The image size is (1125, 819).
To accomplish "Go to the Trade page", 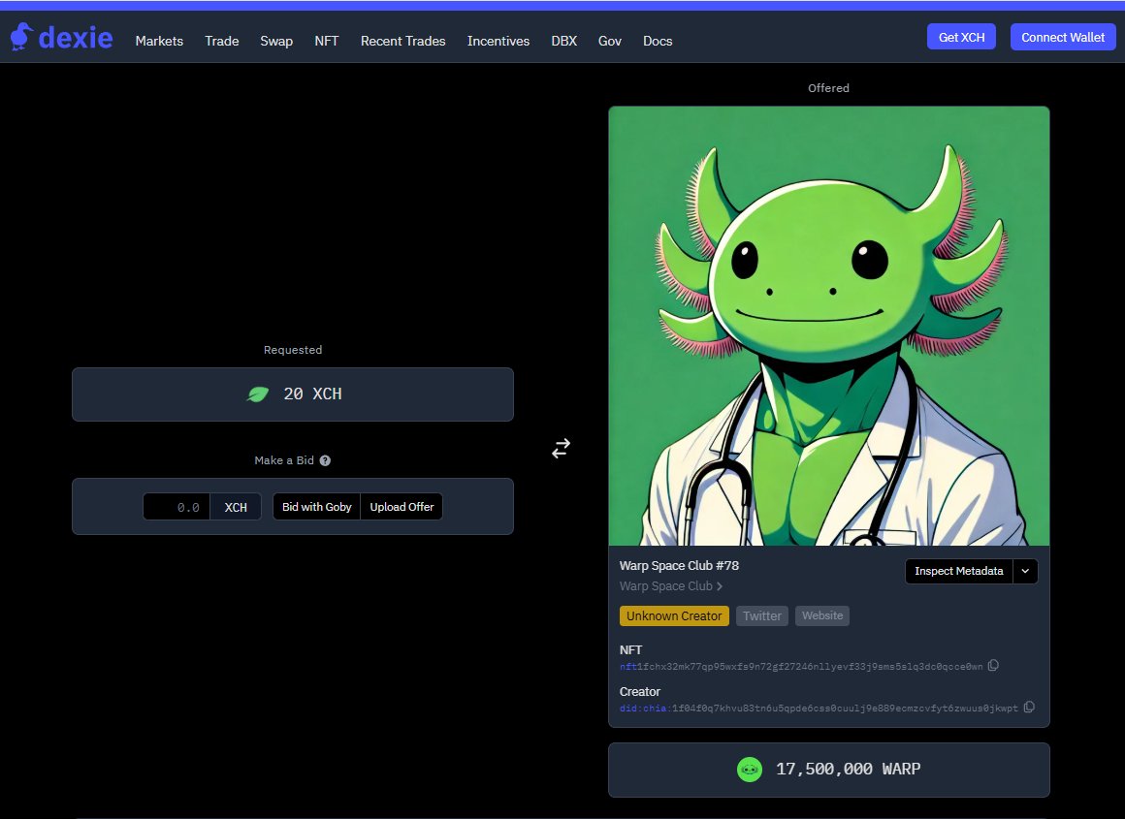I will click(222, 41).
